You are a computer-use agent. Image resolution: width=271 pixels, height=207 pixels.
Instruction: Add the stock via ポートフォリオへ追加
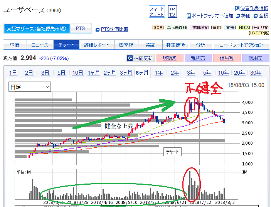click(210, 16)
